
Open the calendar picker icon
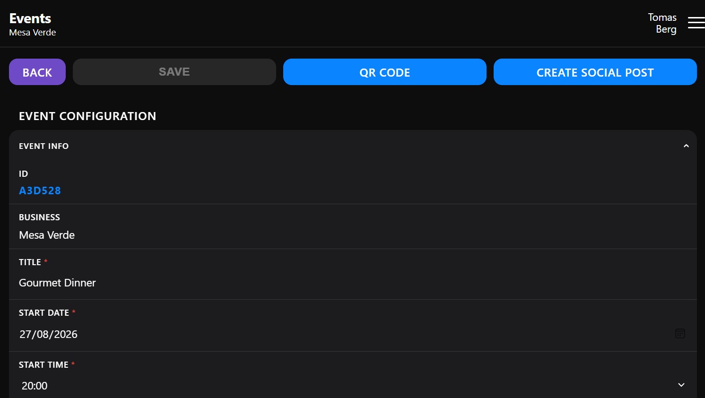680,334
